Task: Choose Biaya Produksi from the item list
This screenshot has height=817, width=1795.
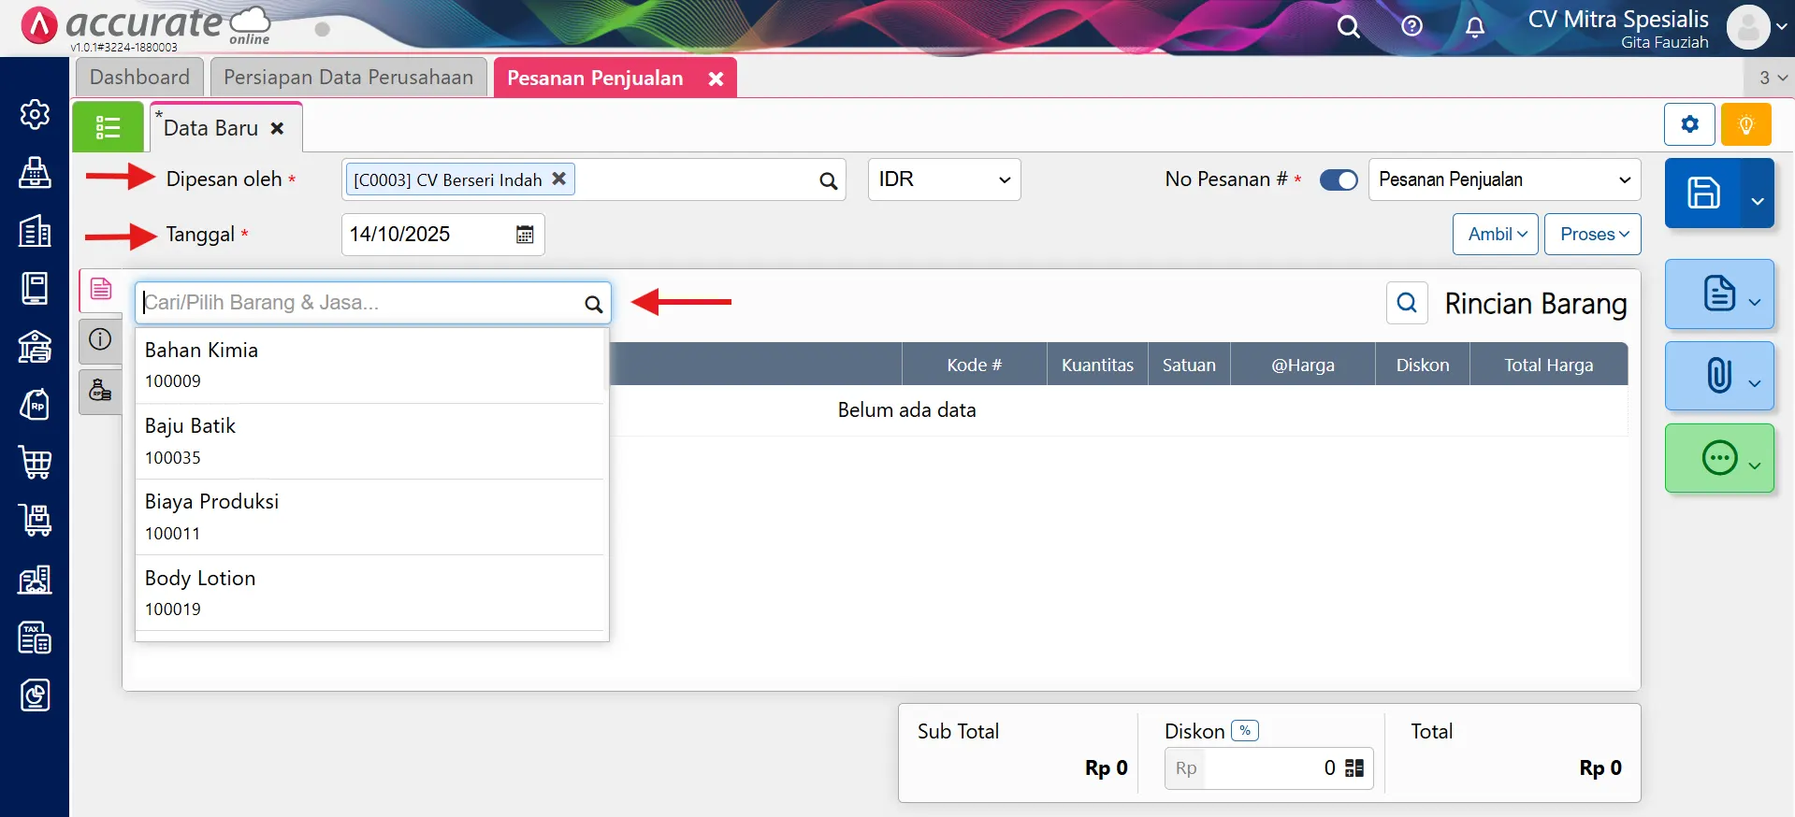Action: click(371, 517)
